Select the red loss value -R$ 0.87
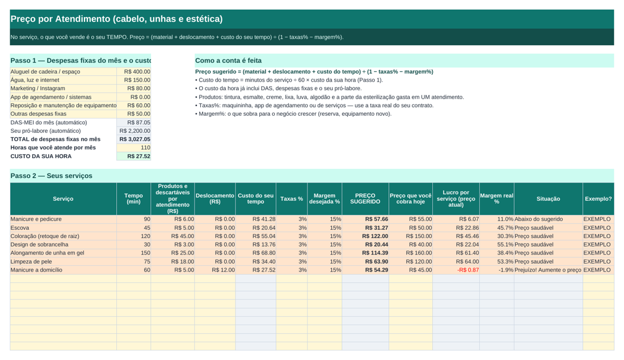The height and width of the screenshot is (360, 624). [456, 270]
